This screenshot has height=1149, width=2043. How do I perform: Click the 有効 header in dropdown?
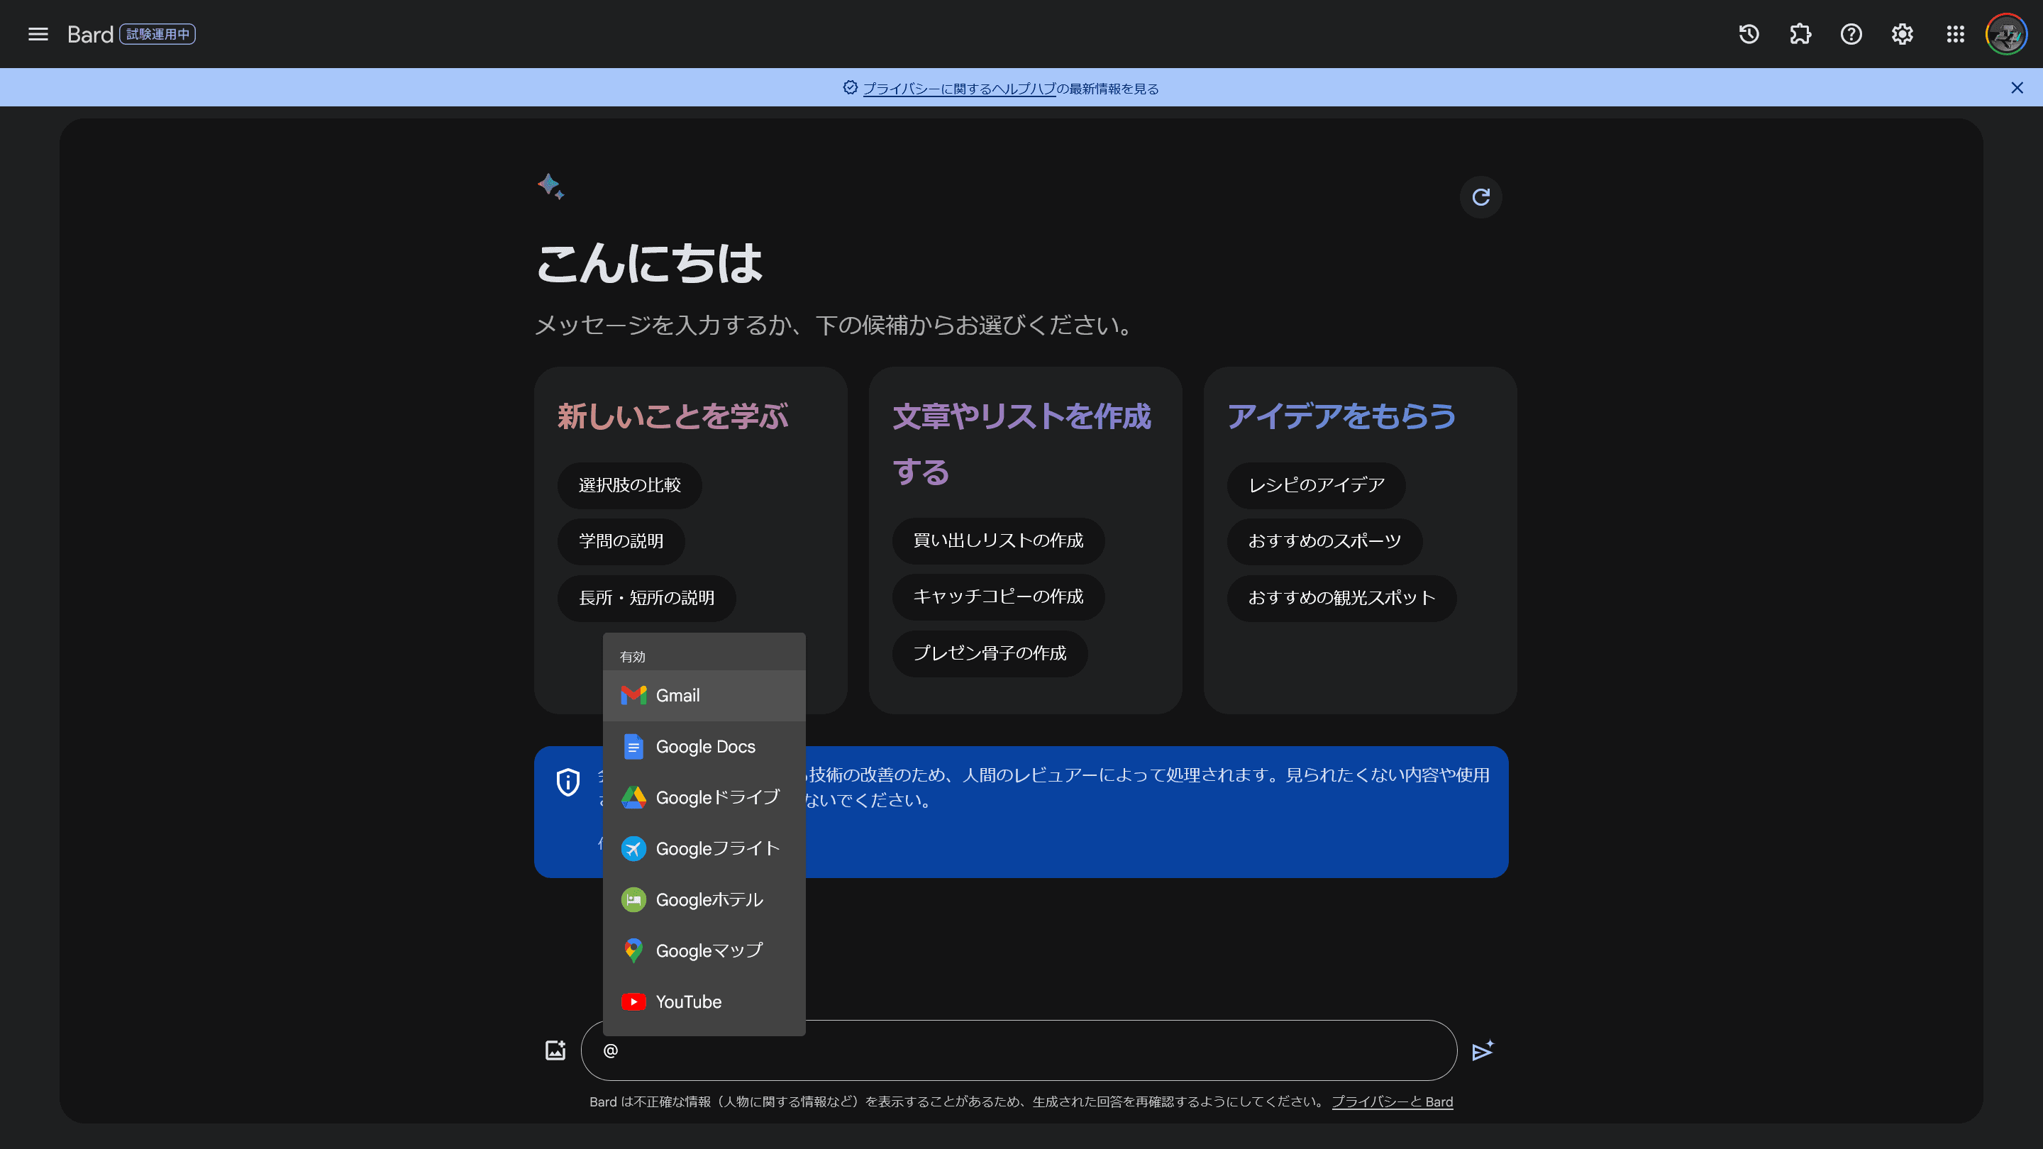pos(632,657)
